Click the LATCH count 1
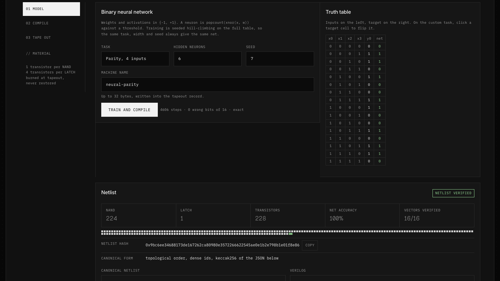500x281 pixels. coord(182,219)
